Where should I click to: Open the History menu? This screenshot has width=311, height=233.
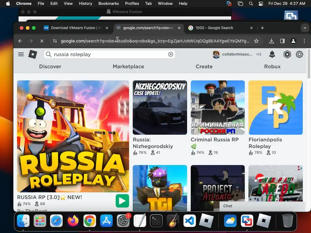(85, 3)
